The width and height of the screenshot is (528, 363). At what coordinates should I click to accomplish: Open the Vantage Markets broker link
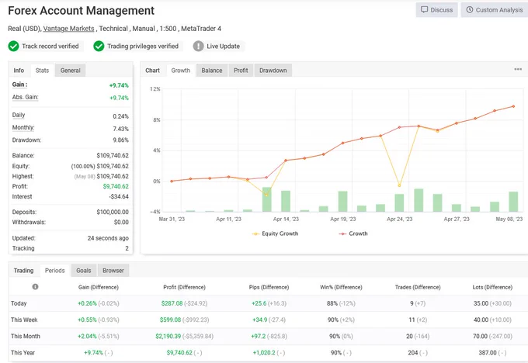(68, 29)
